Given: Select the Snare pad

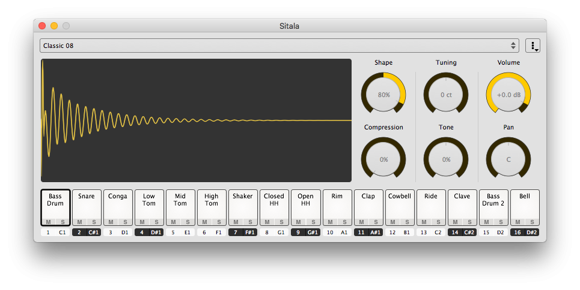Looking at the screenshot, I should 87,207.
